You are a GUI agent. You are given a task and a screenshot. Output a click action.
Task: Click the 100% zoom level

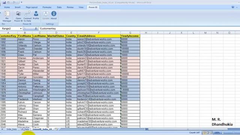pos(217,133)
